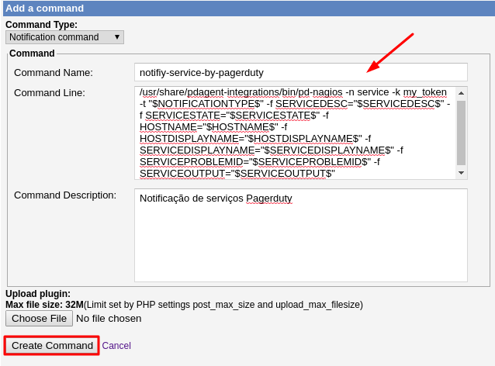
Task: Click the "Command Description:" label
Action: click(65, 195)
